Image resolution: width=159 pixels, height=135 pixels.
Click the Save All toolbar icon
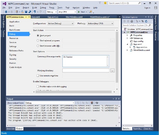(x=30, y=12)
